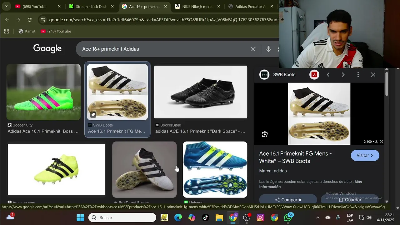Screen dimensions: 400x225
Task: Open the apps grid in bookmarks bar
Action: tap(7, 31)
